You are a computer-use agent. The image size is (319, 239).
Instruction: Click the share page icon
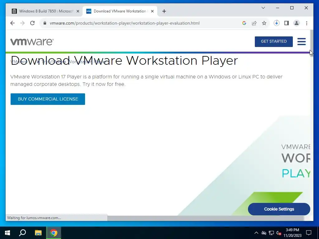pos(254,23)
